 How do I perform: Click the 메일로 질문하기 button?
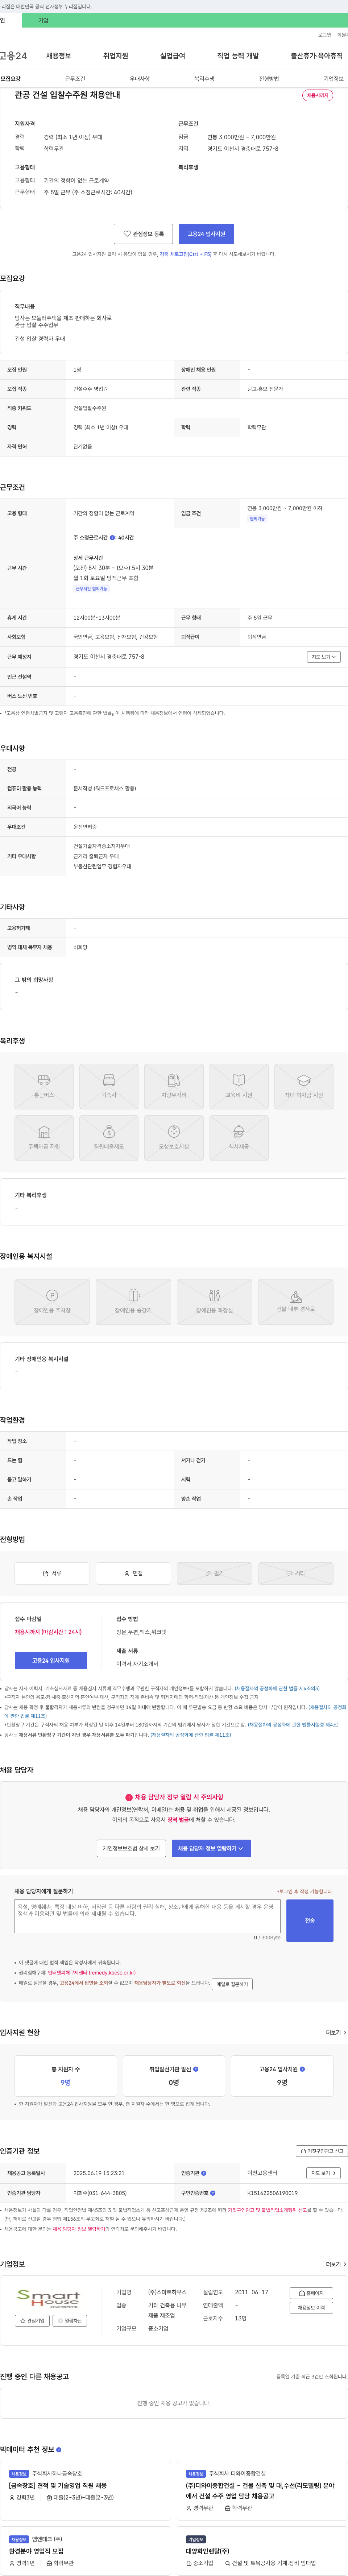coord(232,1984)
